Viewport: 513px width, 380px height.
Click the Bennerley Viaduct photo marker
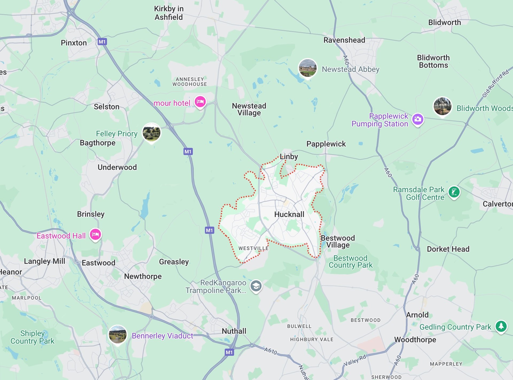[118, 335]
